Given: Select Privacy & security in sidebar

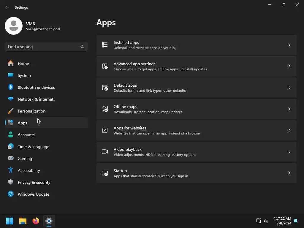Looking at the screenshot, I should tap(34, 182).
